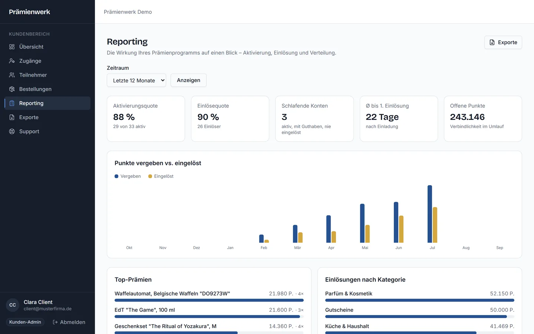This screenshot has width=534, height=334.
Task: Click the '243.146' Offene Punkte value
Action: (x=467, y=117)
